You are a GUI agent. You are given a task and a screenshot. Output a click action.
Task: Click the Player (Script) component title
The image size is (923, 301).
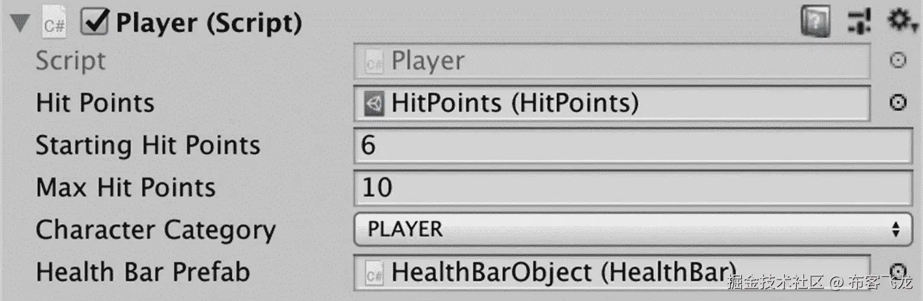coord(208,24)
